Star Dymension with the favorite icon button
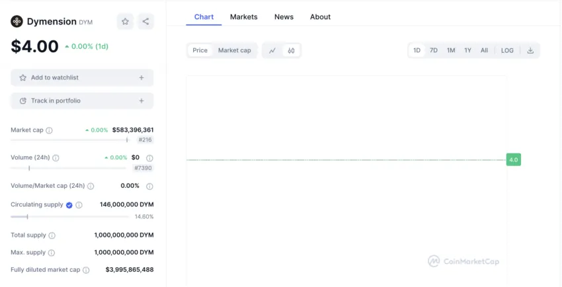Viewport: 562px width, 287px height. point(125,22)
